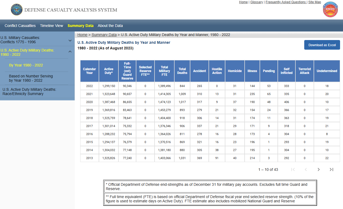Click active duty value 1,299,150

point(109,86)
